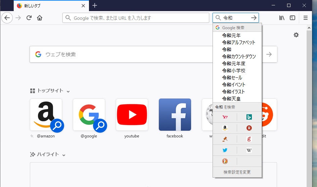Collapse the トップサイト section
The image size is (317, 187).
[x=68, y=91]
